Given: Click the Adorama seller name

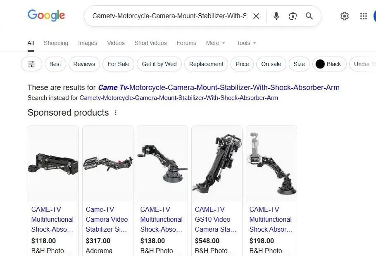Looking at the screenshot, I should tap(99, 251).
